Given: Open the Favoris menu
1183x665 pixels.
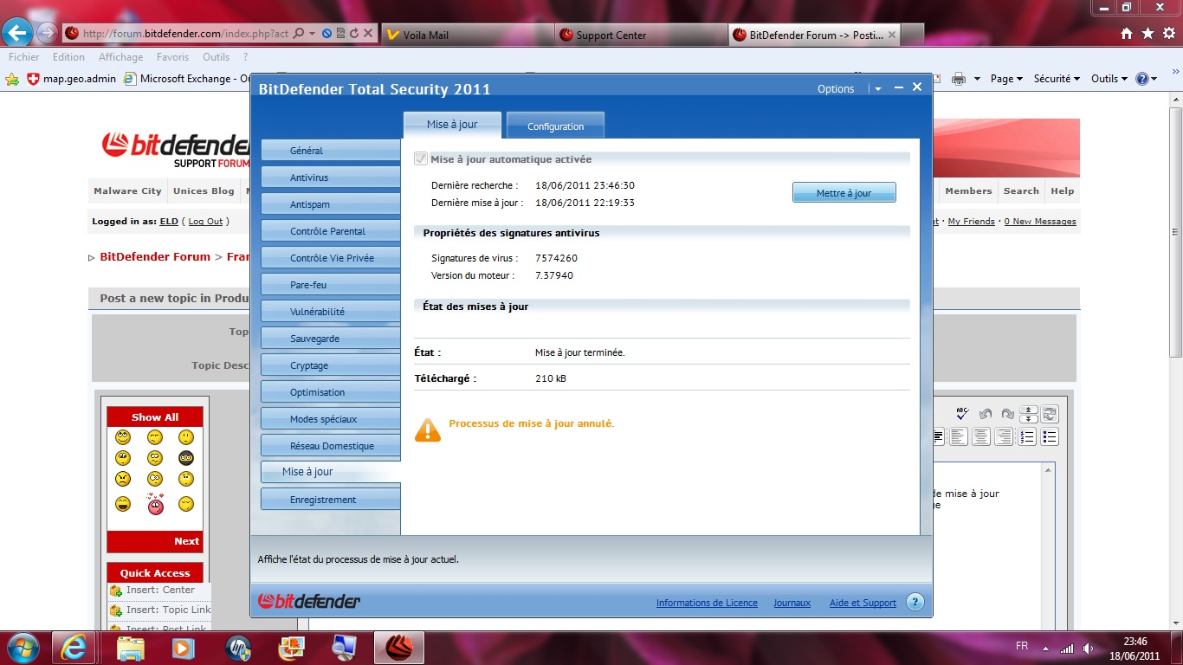Looking at the screenshot, I should click(172, 57).
